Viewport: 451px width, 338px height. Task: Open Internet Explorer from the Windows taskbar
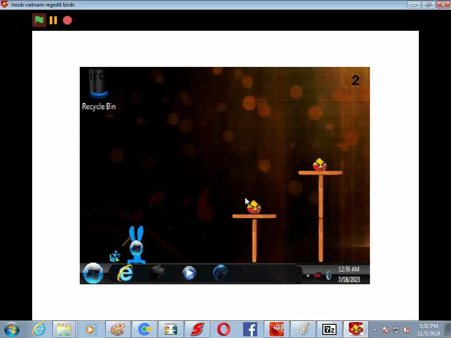coord(39,329)
